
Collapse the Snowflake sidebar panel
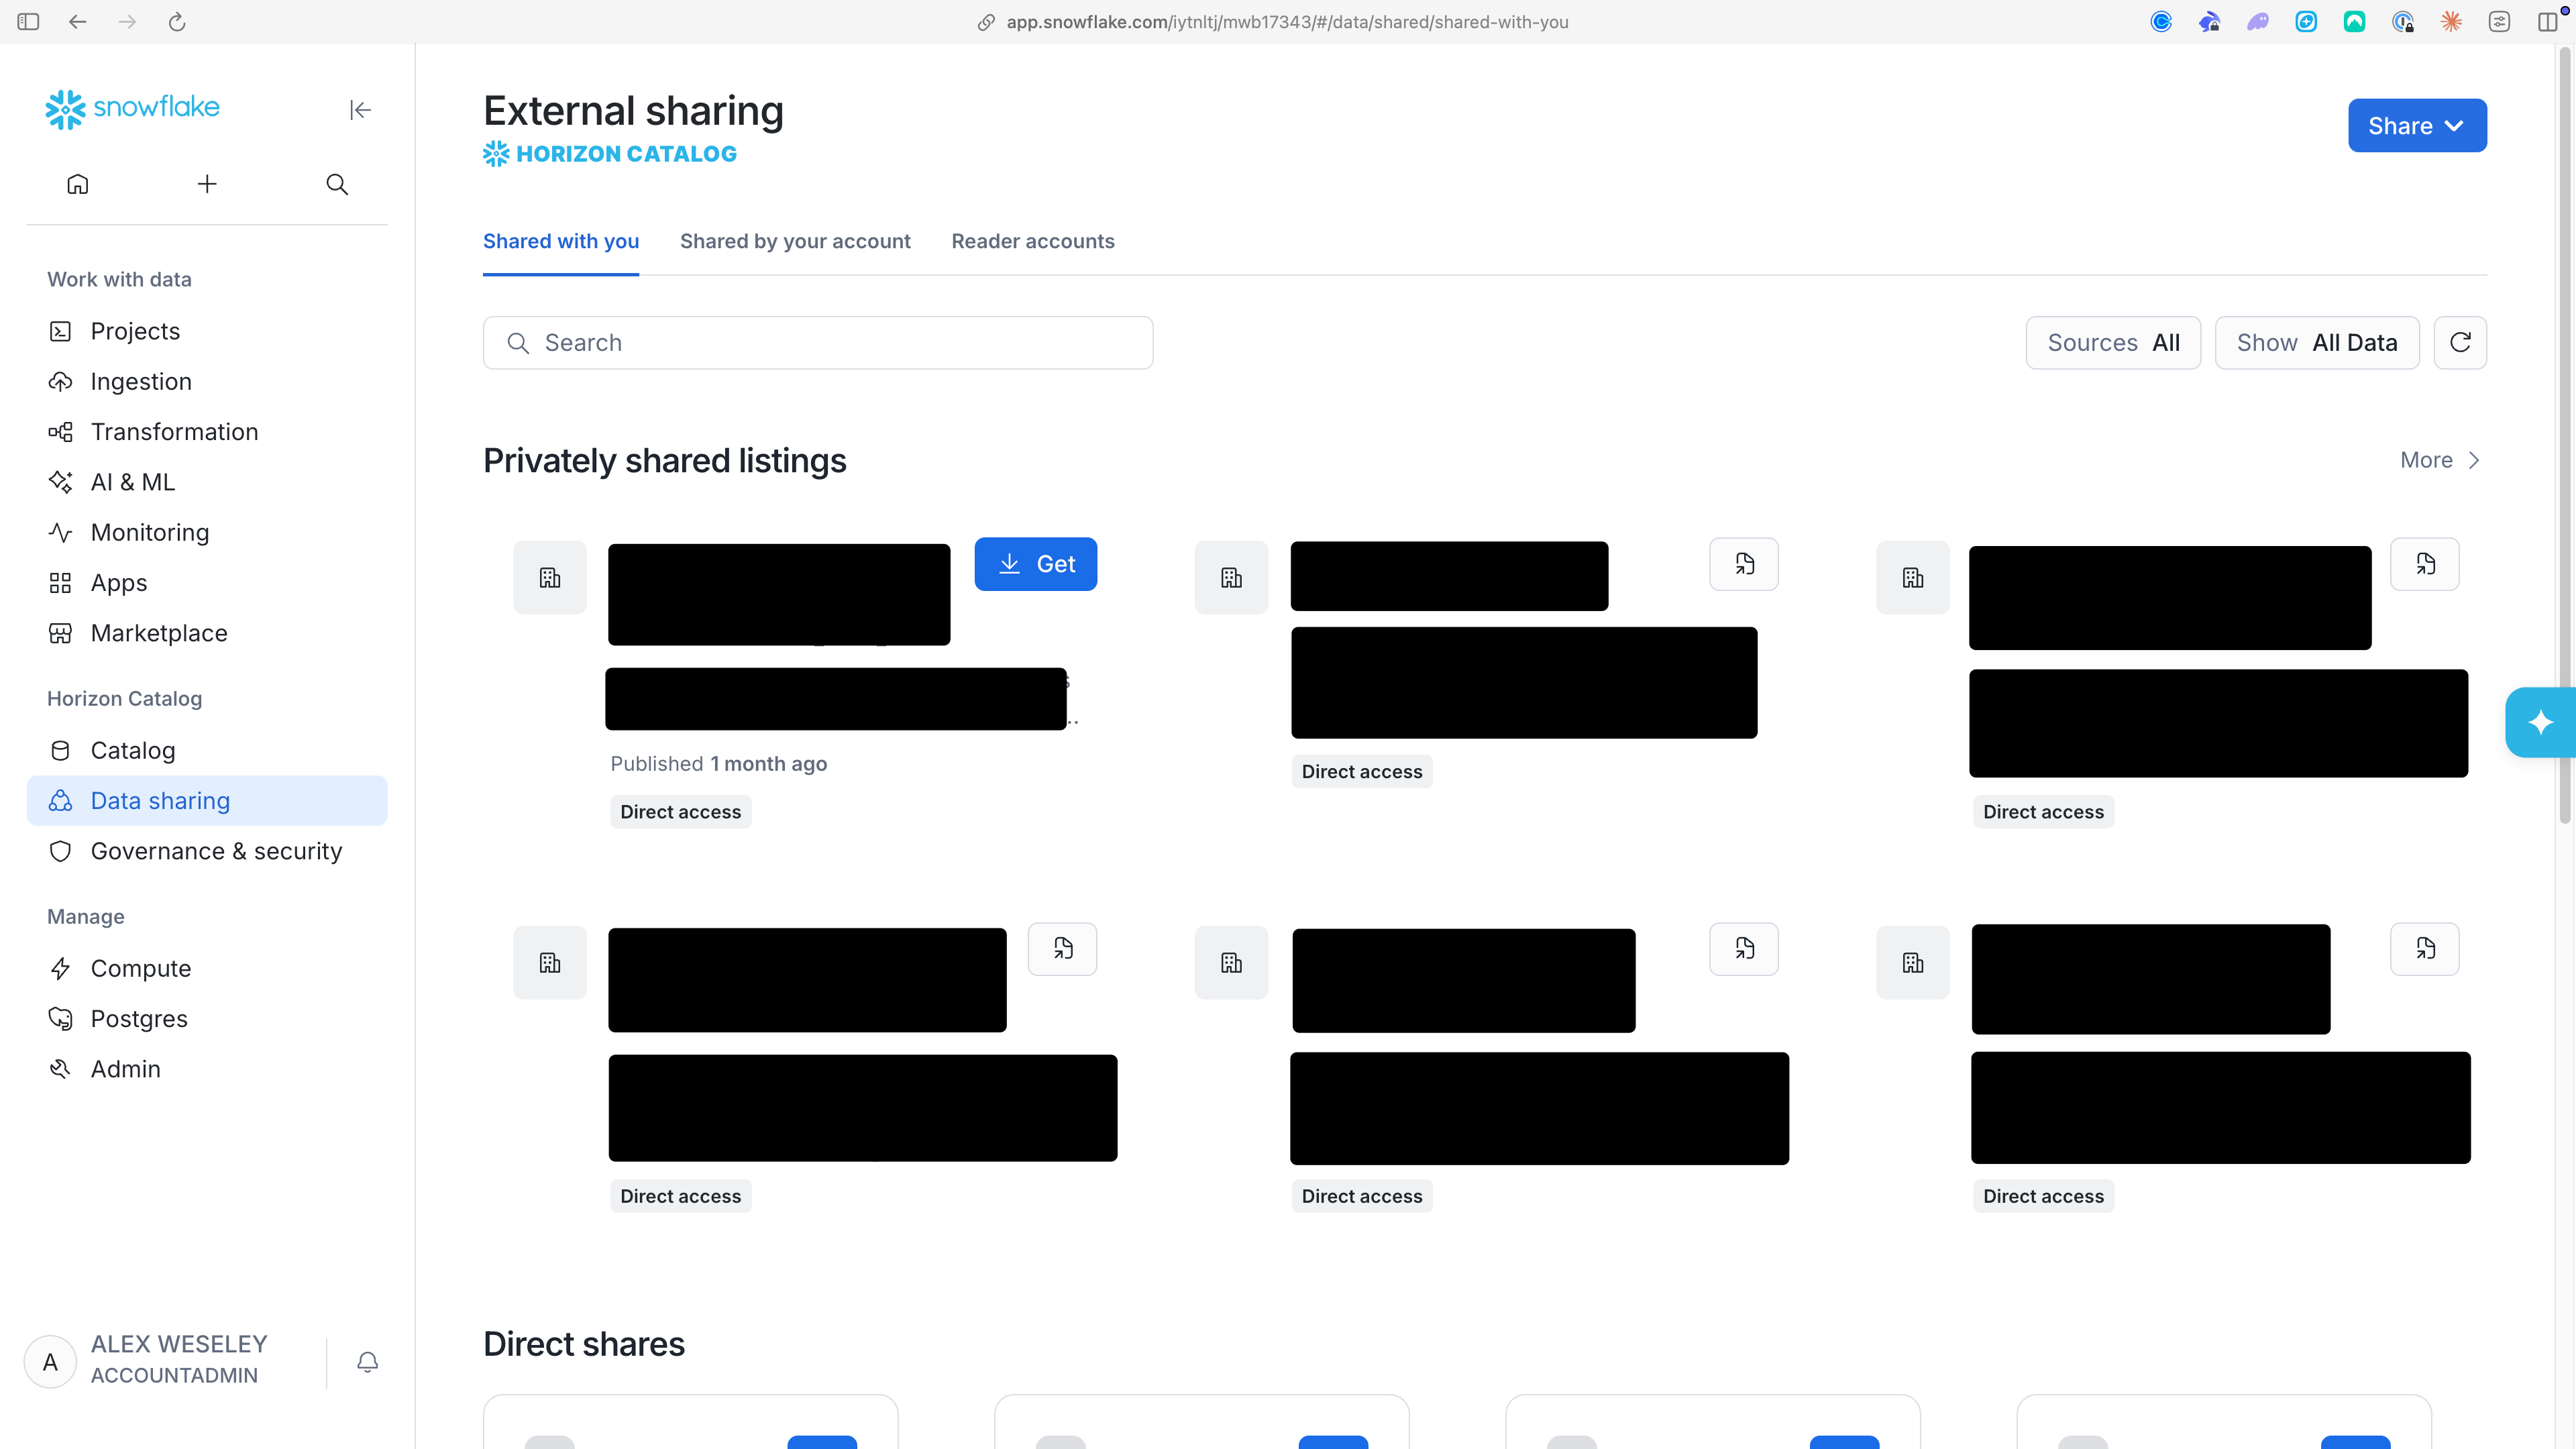coord(360,110)
